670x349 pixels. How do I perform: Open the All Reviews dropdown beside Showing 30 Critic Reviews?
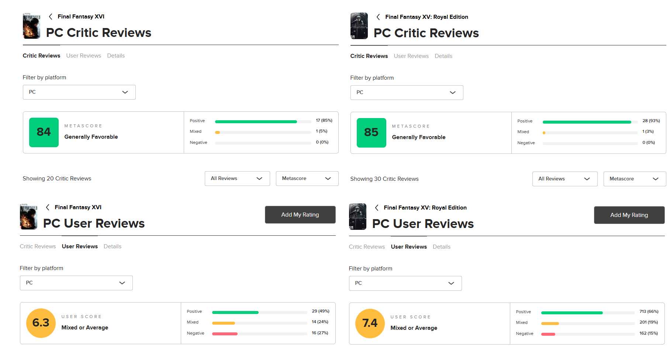pyautogui.click(x=565, y=179)
